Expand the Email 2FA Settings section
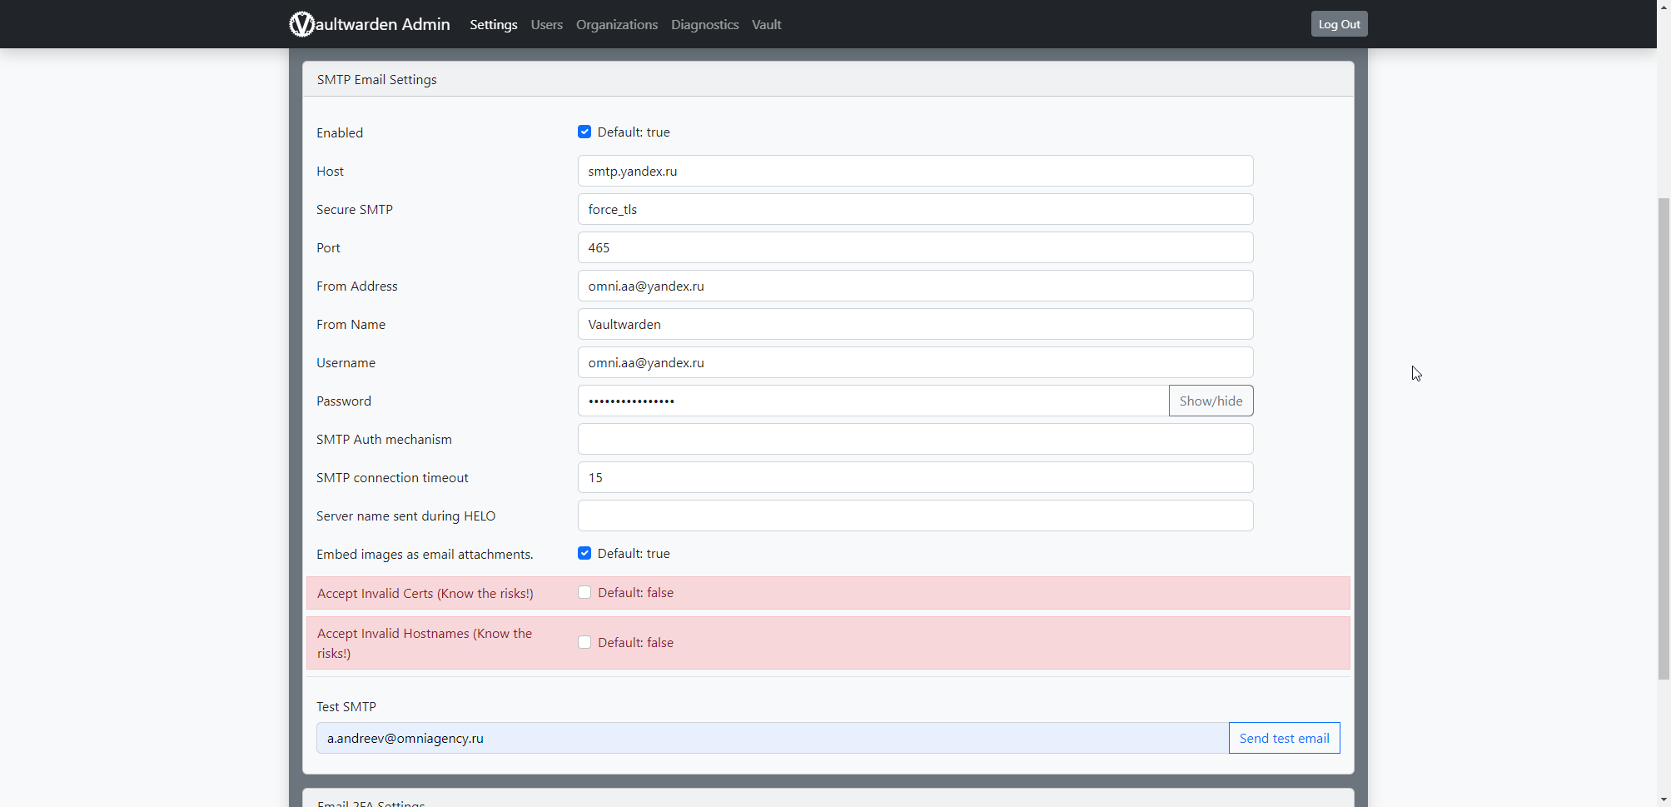The image size is (1671, 807). click(x=828, y=800)
